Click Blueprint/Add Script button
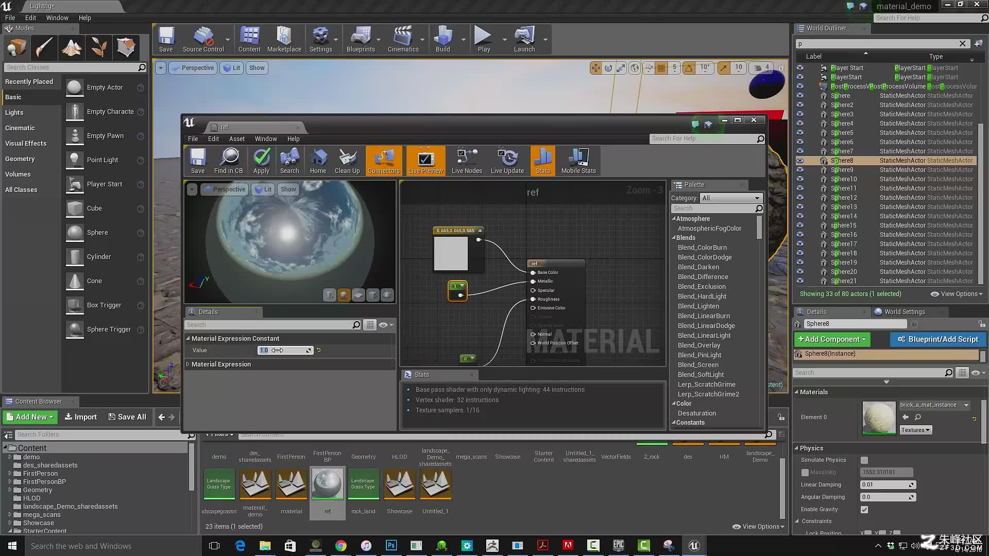Screen dimensions: 989x556 click(x=937, y=339)
